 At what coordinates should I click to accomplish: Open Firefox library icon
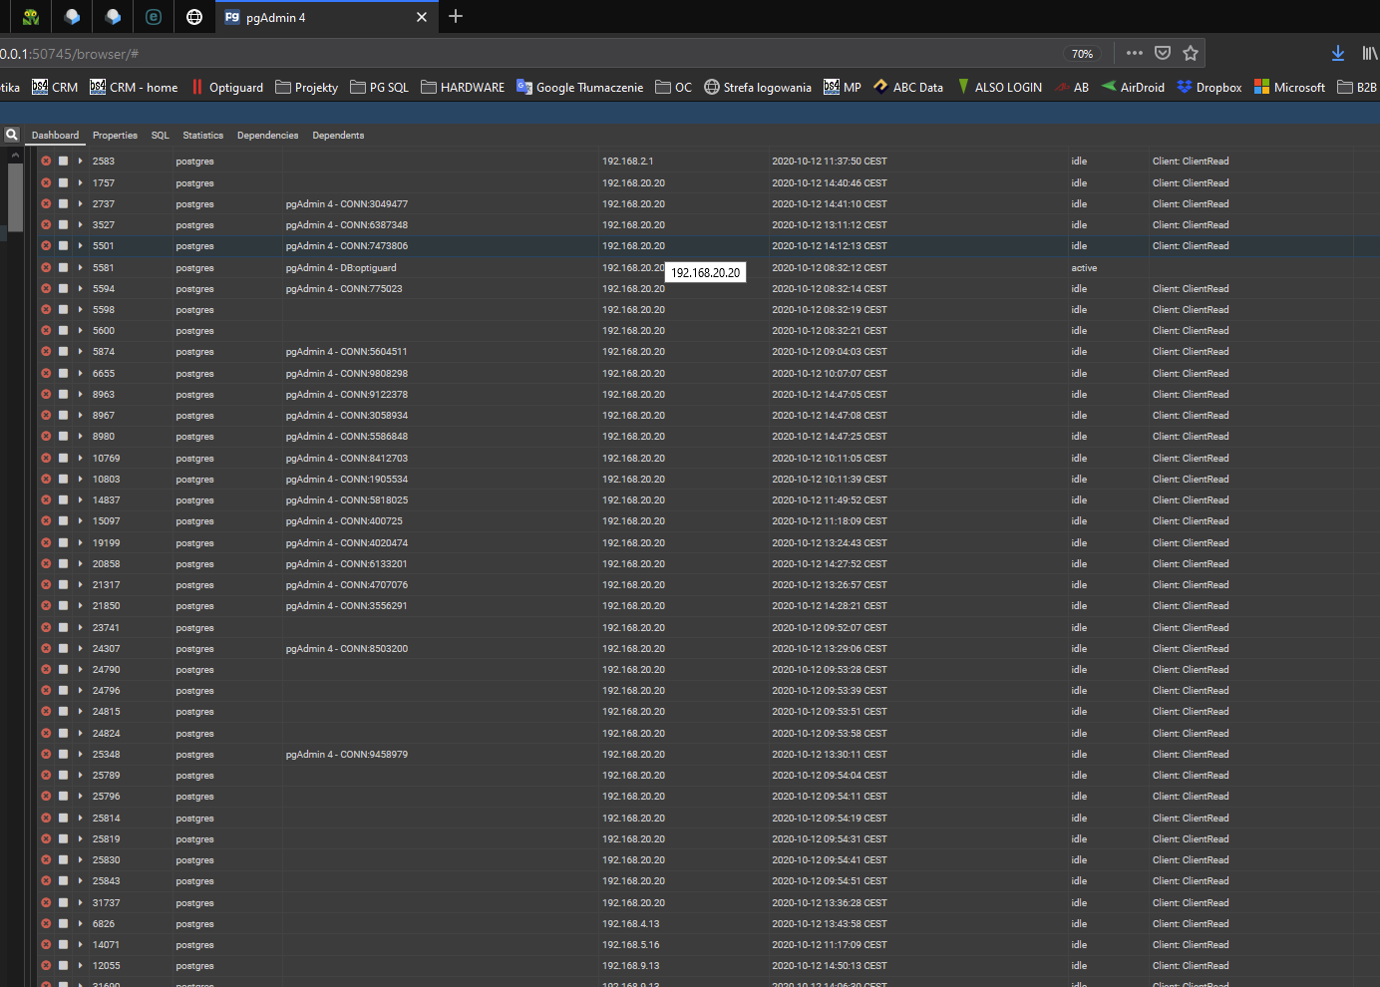[x=1370, y=53]
